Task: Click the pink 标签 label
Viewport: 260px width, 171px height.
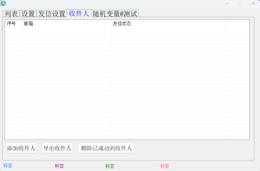Action: [x=165, y=166]
